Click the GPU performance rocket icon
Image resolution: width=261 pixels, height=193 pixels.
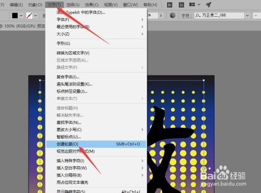click(208, 5)
